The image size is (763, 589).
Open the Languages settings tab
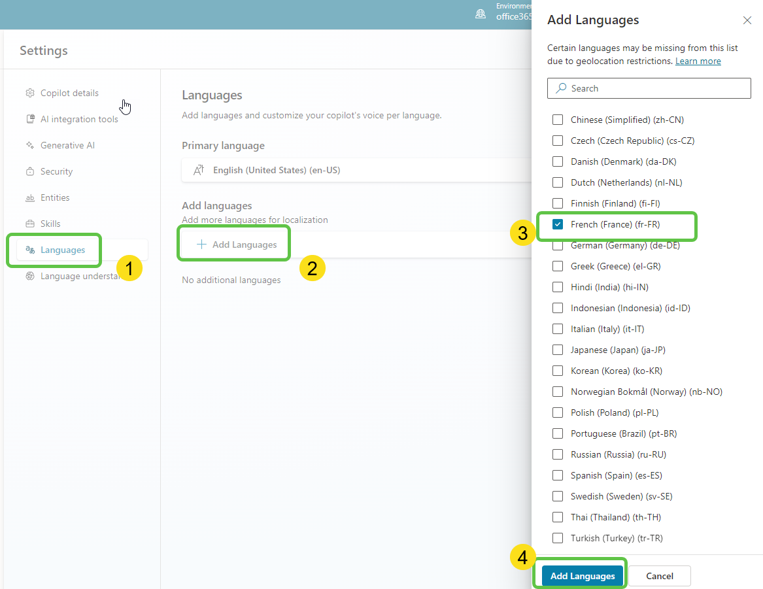pyautogui.click(x=63, y=250)
